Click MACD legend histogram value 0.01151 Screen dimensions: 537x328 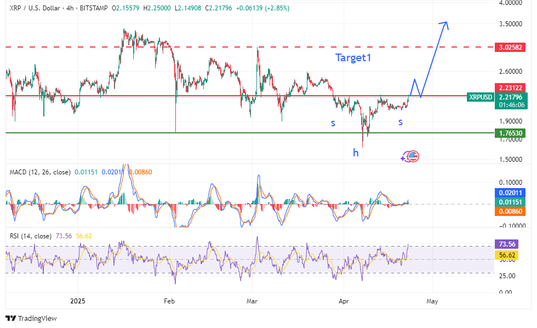[x=86, y=172]
